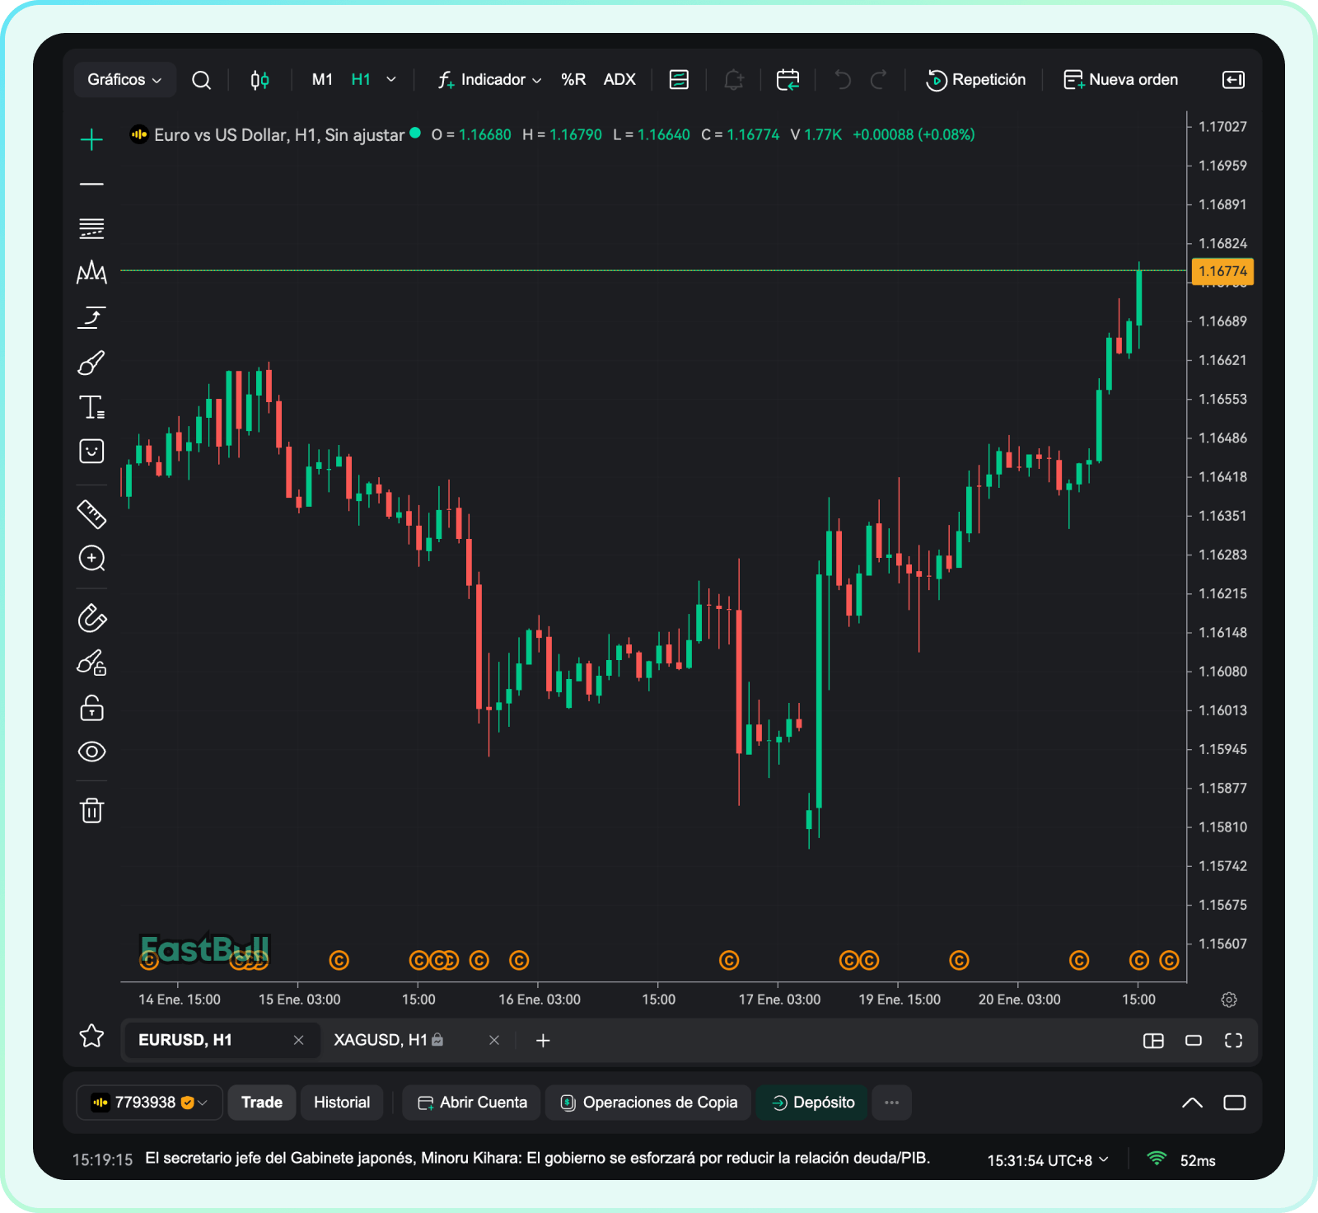The image size is (1318, 1213).
Task: Open the chart candlestick style icon
Action: (259, 80)
